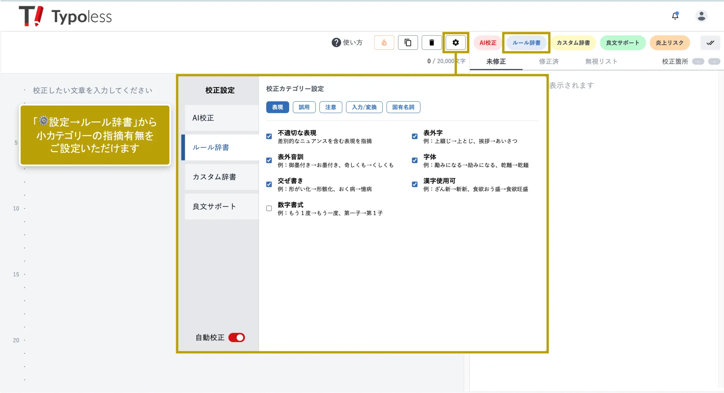724x393 pixels.
Task: Select the 注意 category chip
Action: 331,107
